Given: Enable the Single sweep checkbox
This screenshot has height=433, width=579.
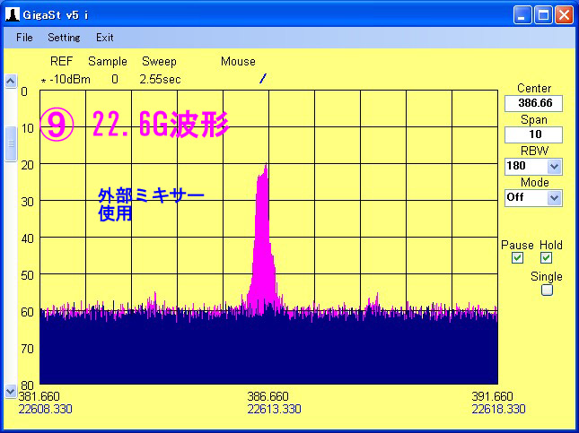Looking at the screenshot, I should click(x=547, y=290).
